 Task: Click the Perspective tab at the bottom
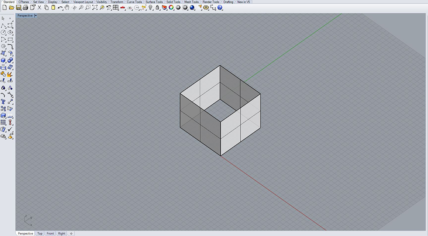point(25,233)
